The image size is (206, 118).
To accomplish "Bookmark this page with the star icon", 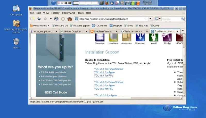I will pyautogui.click(x=146, y=19).
